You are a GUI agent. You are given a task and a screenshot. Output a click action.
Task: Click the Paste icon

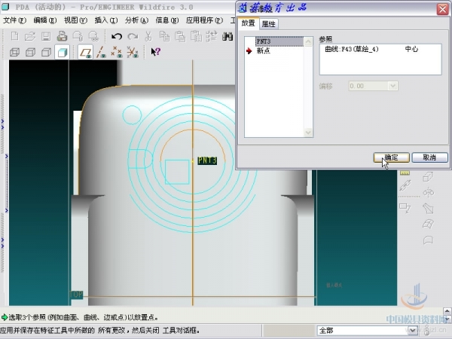click(x=180, y=37)
